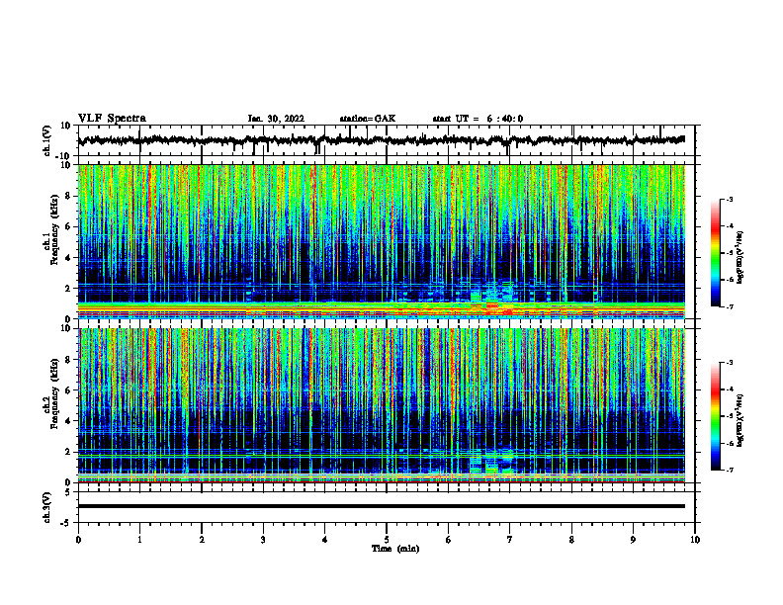Click the "-7" label on ch.2 color scale
The height and width of the screenshot is (605, 783).
coord(730,470)
